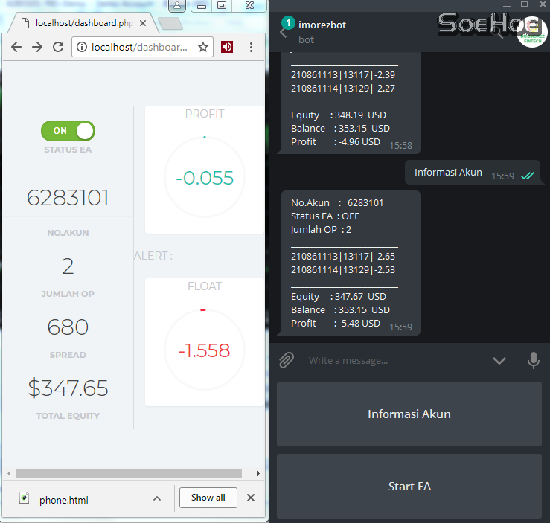550x523 pixels.
Task: Expand options for the phone.html download
Action: tap(157, 498)
